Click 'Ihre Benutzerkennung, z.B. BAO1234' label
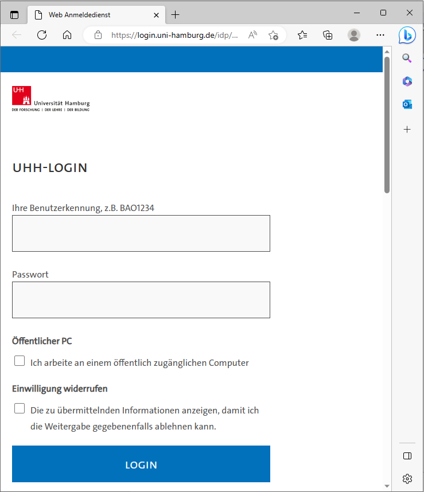 [83, 208]
